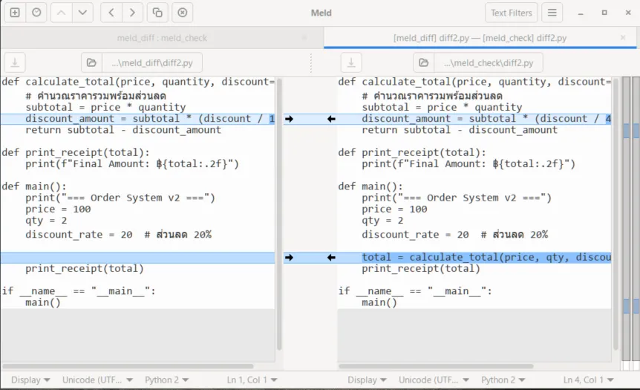Image resolution: width=640 pixels, height=390 pixels.
Task: Open file chooser folder icon for left pane
Action: [x=91, y=62]
